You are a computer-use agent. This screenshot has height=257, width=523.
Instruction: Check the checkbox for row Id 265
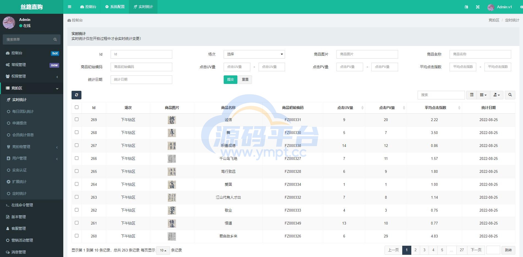tap(76, 171)
